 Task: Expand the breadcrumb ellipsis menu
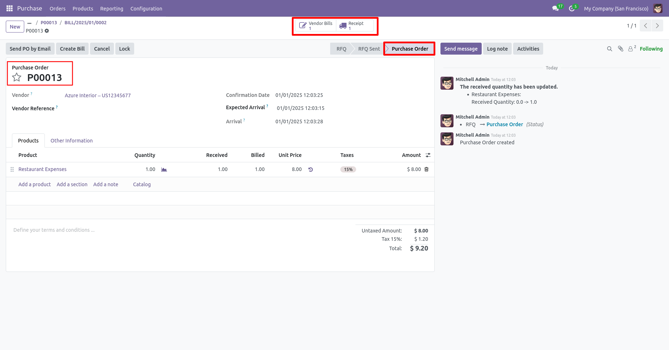pos(30,23)
